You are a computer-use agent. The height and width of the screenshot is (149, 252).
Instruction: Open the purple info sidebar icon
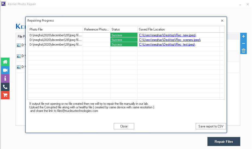(x=5, y=78)
